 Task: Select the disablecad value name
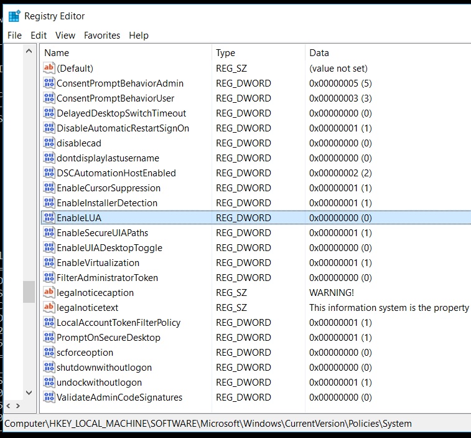coord(79,143)
